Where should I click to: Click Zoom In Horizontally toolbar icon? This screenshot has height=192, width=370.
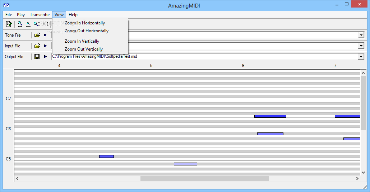click(x=20, y=24)
